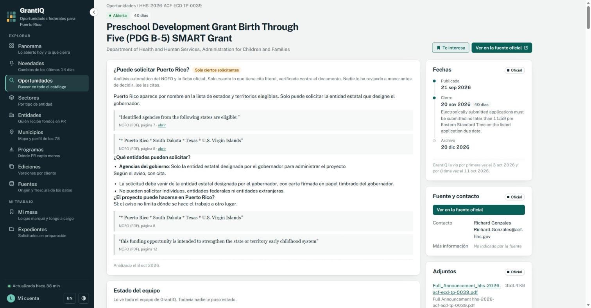The height and width of the screenshot is (308, 591).
Task: Click the 20 nov 2026 closing date
Action: coord(456,104)
